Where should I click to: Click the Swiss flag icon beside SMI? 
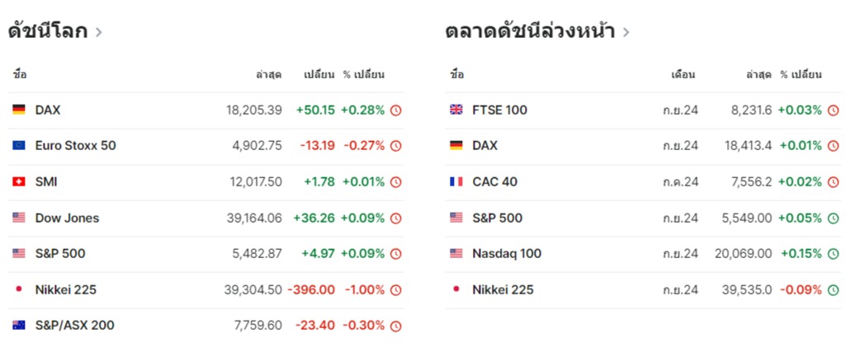[19, 182]
